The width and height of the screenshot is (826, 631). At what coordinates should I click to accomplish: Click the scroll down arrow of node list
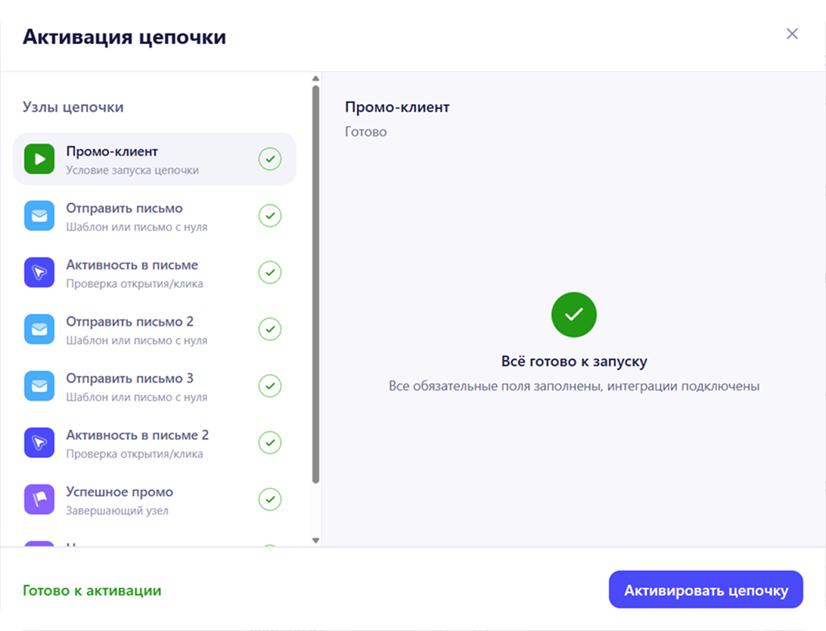[x=315, y=540]
